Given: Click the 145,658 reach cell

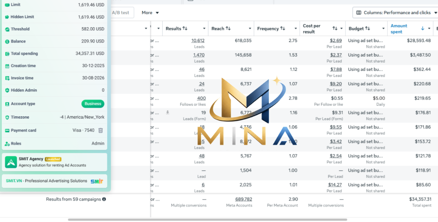Looking at the screenshot, I should (x=243, y=55).
